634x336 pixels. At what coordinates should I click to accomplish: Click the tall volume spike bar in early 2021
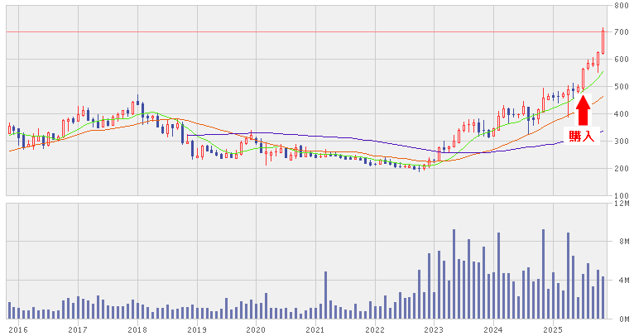[x=325, y=295]
